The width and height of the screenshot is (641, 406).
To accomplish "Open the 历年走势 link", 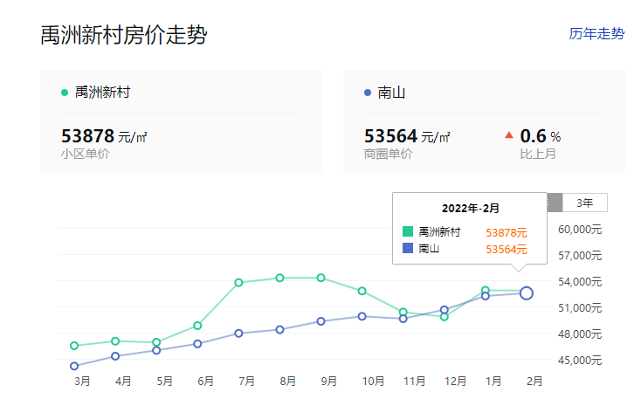I will click(596, 34).
